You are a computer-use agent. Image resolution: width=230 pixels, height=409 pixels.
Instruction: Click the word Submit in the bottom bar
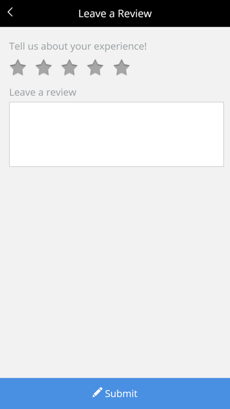[121, 394]
